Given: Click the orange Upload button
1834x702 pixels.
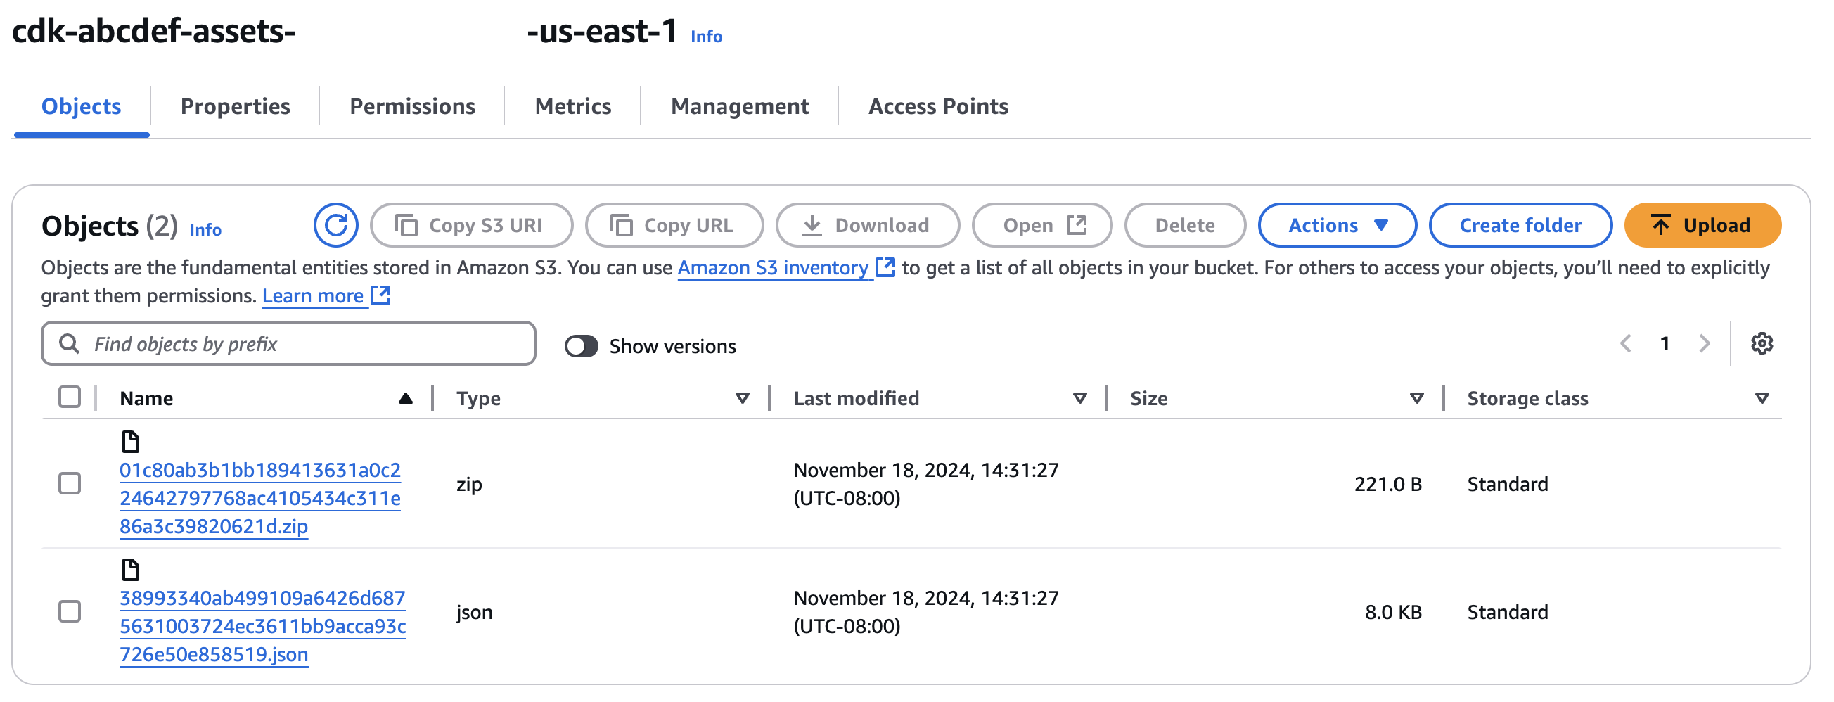Looking at the screenshot, I should (1703, 226).
